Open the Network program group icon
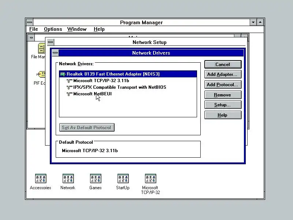 tap(68, 179)
